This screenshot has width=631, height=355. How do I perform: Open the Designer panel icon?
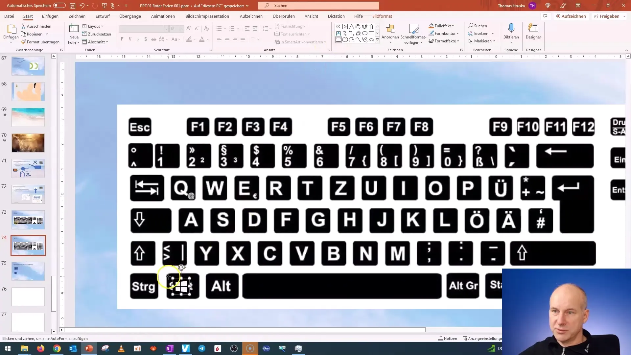tap(533, 33)
